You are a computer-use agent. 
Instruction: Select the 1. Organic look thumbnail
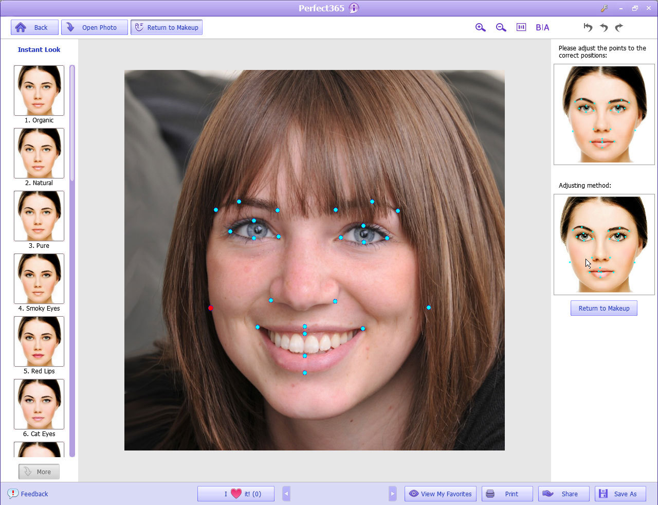(39, 91)
